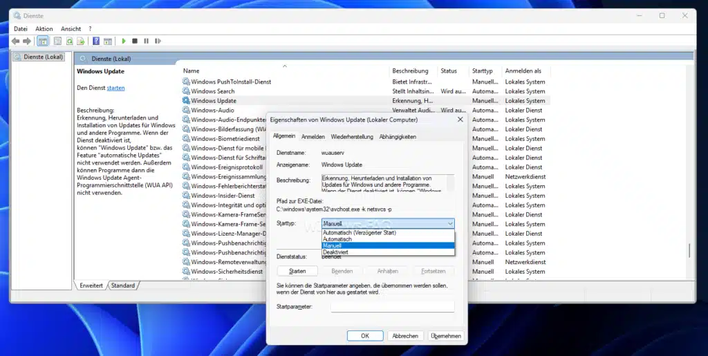This screenshot has width=708, height=356.
Task: Choose Deaktiviert startup type
Action: click(388, 252)
